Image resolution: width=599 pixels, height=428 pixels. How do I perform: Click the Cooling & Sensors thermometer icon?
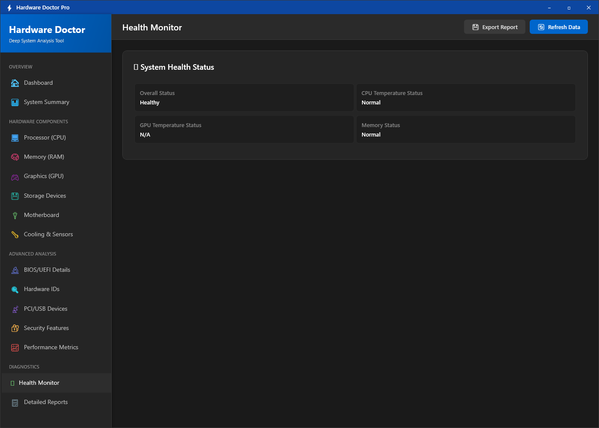click(x=15, y=235)
